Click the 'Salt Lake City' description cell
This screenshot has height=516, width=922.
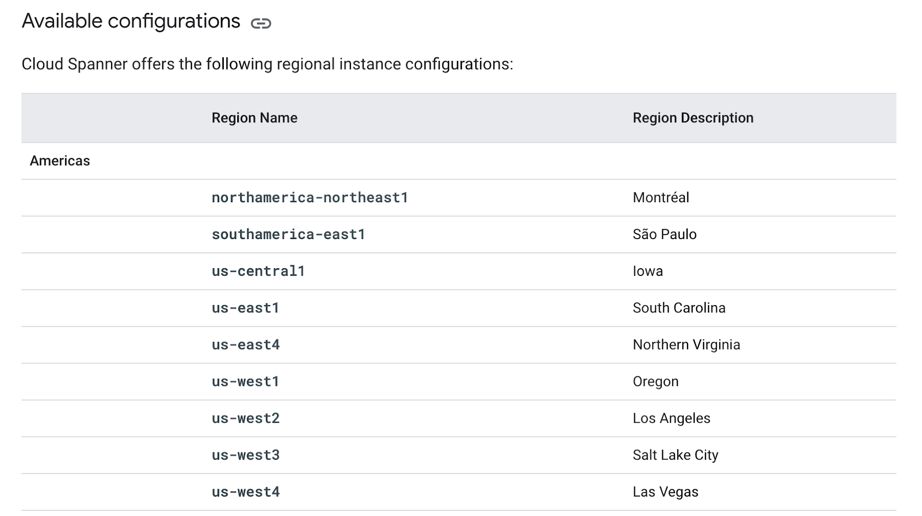point(676,456)
